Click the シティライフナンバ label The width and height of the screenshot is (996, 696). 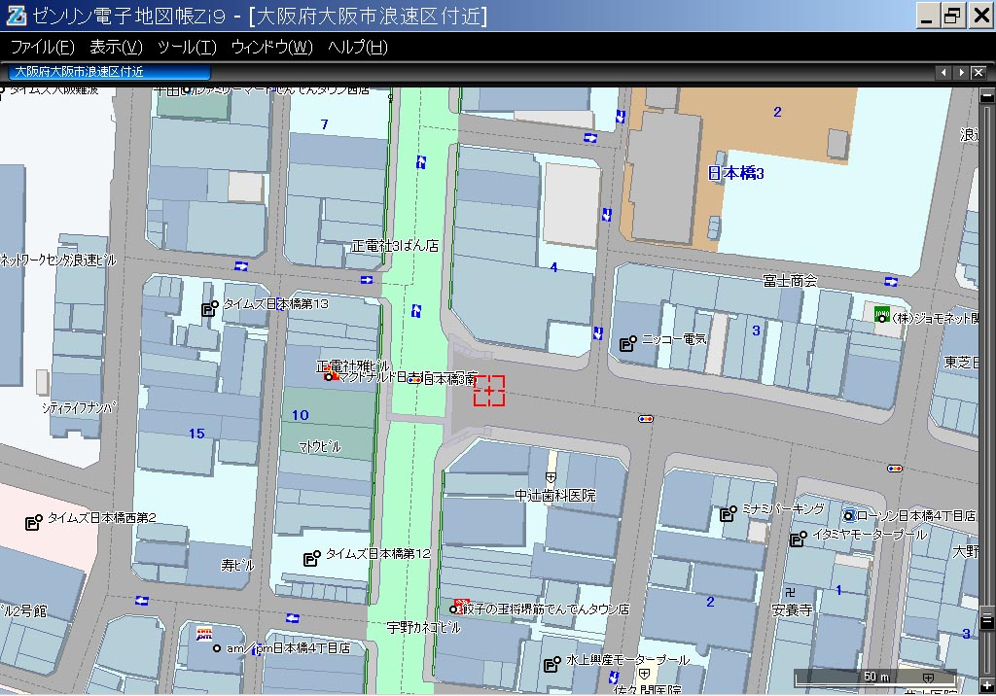click(80, 407)
